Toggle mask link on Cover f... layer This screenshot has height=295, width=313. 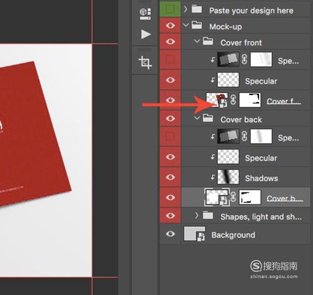233,100
